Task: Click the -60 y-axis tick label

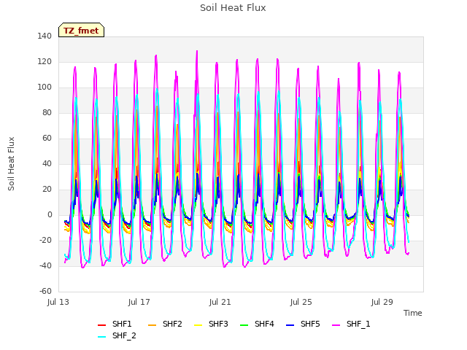Action: click(45, 291)
